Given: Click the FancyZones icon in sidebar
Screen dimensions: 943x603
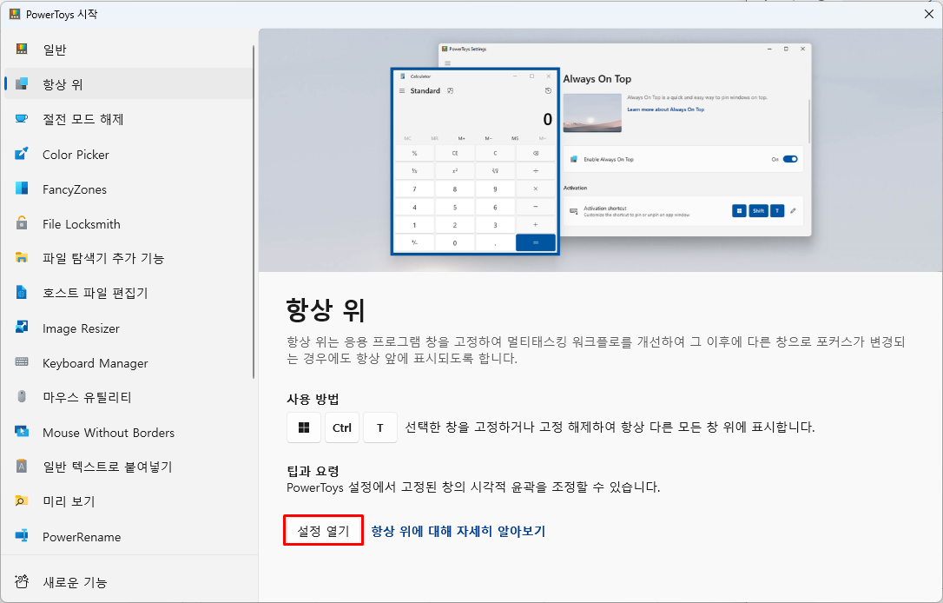Looking at the screenshot, I should pyautogui.click(x=22, y=189).
